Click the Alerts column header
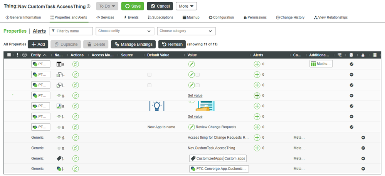Image resolution: width=385 pixels, height=176 pixels. pos(258,55)
